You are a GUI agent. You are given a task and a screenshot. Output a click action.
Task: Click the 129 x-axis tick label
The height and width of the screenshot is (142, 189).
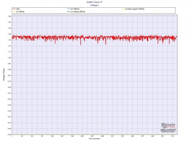[52, 136]
